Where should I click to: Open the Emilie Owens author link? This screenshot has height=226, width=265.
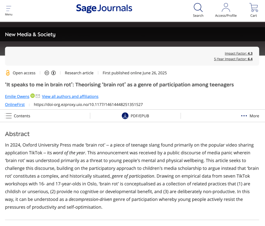pos(17,96)
